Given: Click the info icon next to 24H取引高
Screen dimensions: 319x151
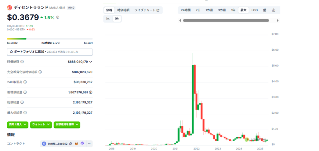Looking at the screenshot, I should click(x=25, y=82).
